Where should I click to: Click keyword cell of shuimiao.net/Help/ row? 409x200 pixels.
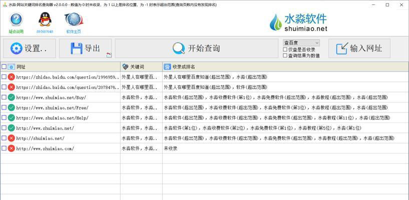[141, 117]
